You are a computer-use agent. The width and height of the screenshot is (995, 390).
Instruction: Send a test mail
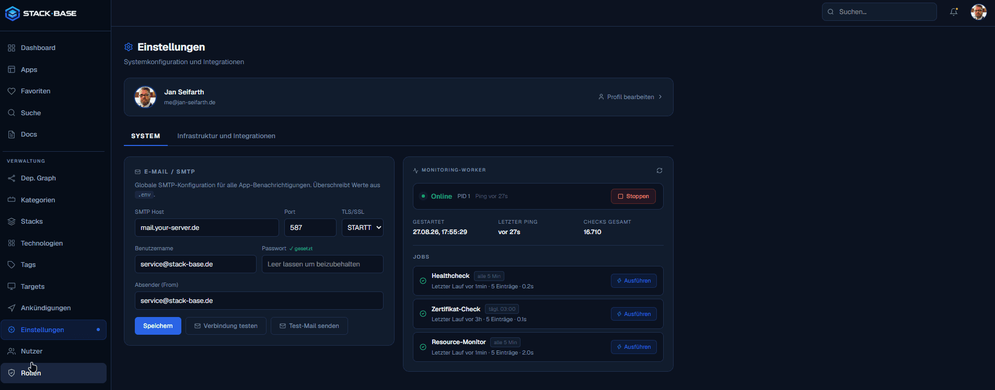click(x=309, y=326)
